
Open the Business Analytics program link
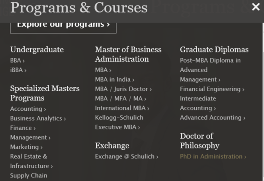[38, 118]
